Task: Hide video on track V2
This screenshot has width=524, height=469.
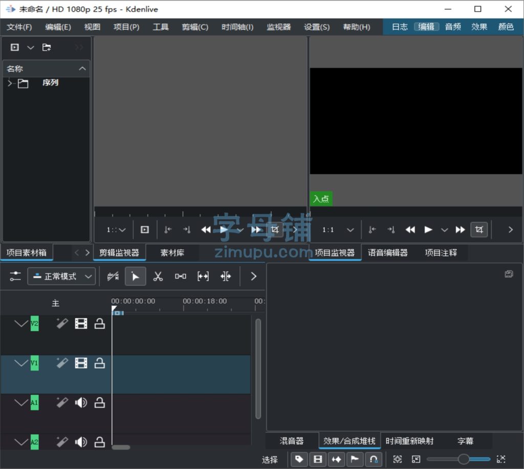Action: 81,324
